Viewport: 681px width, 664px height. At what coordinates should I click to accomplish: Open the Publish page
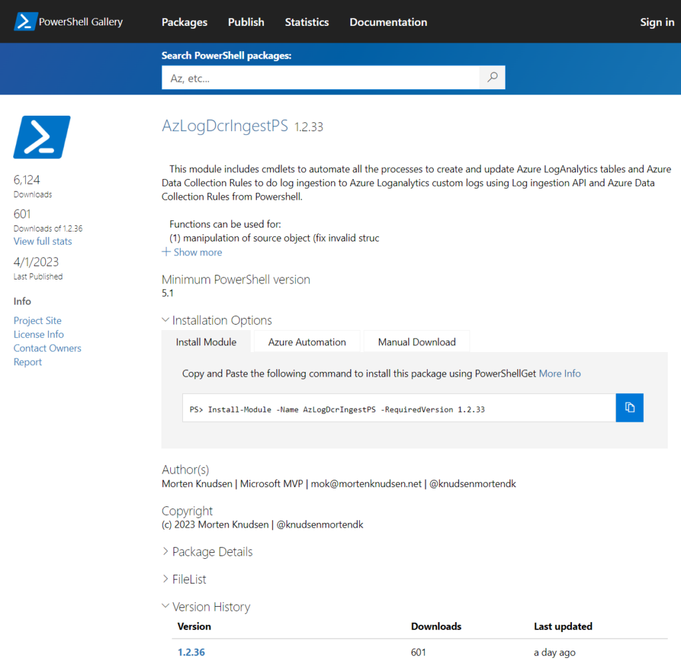[246, 22]
